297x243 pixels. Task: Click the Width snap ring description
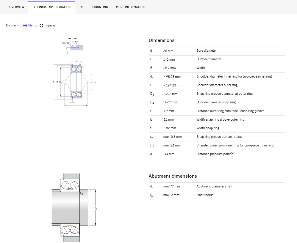tap(208, 128)
